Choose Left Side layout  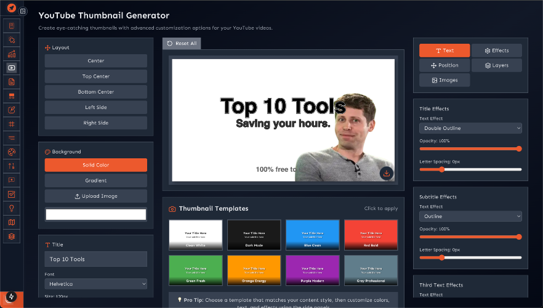pos(96,107)
